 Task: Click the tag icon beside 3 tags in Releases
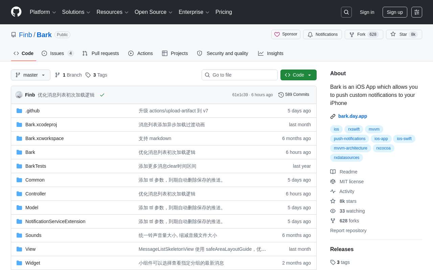pos(333,262)
